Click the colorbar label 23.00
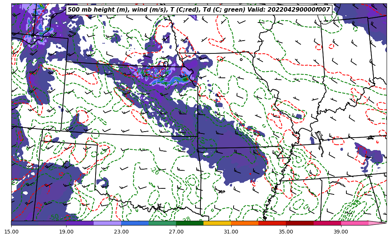 121,232
